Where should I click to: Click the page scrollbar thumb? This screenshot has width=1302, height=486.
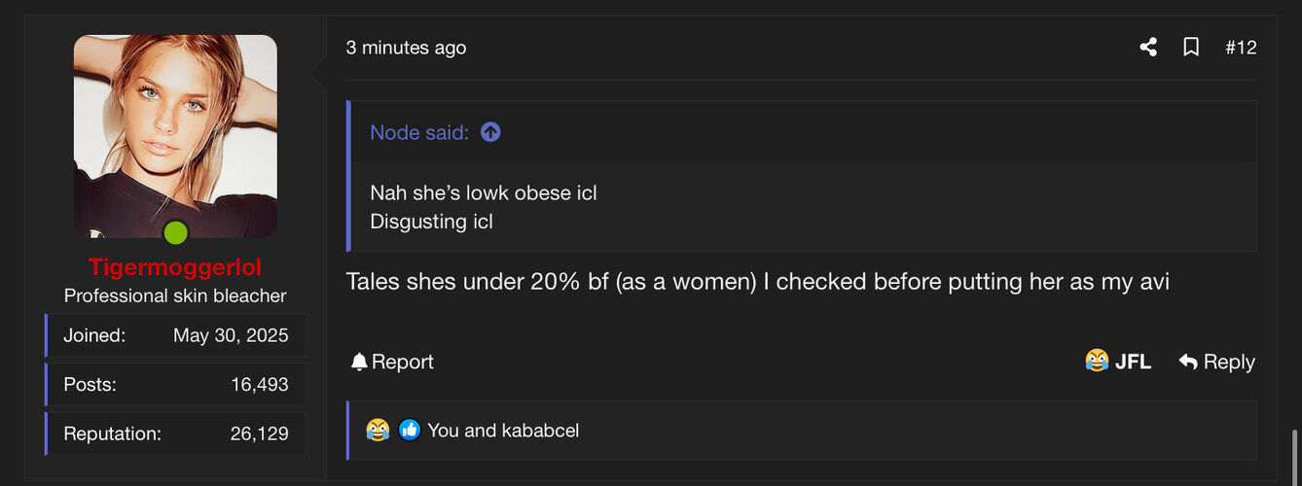[x=1295, y=457]
